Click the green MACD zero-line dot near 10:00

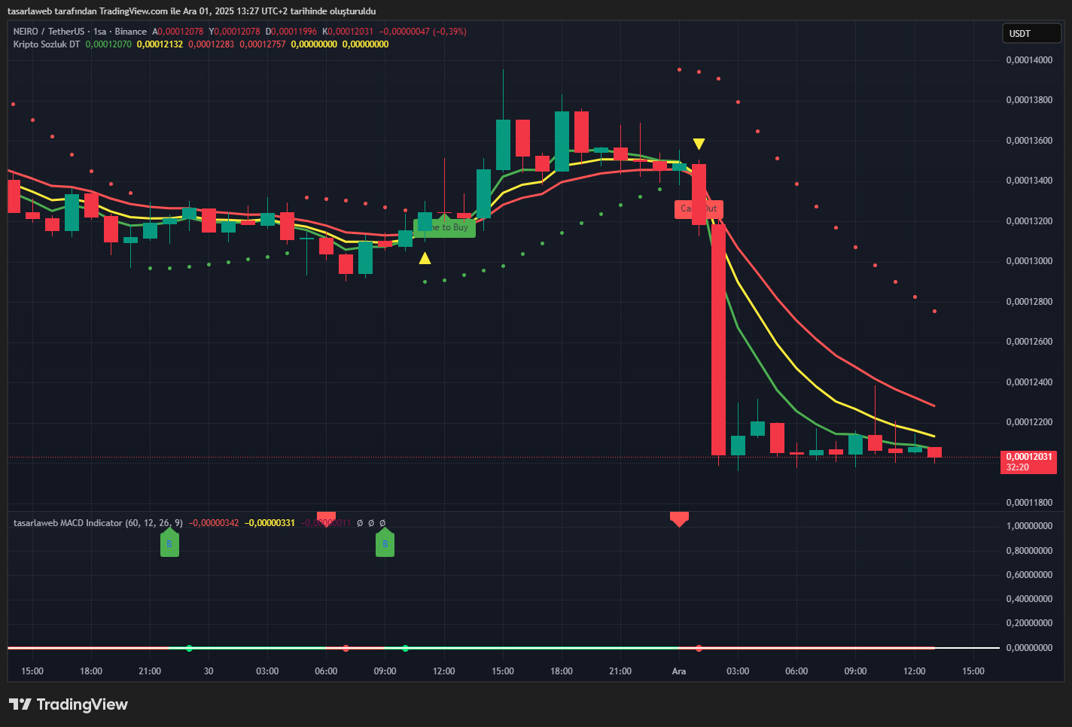tap(406, 648)
